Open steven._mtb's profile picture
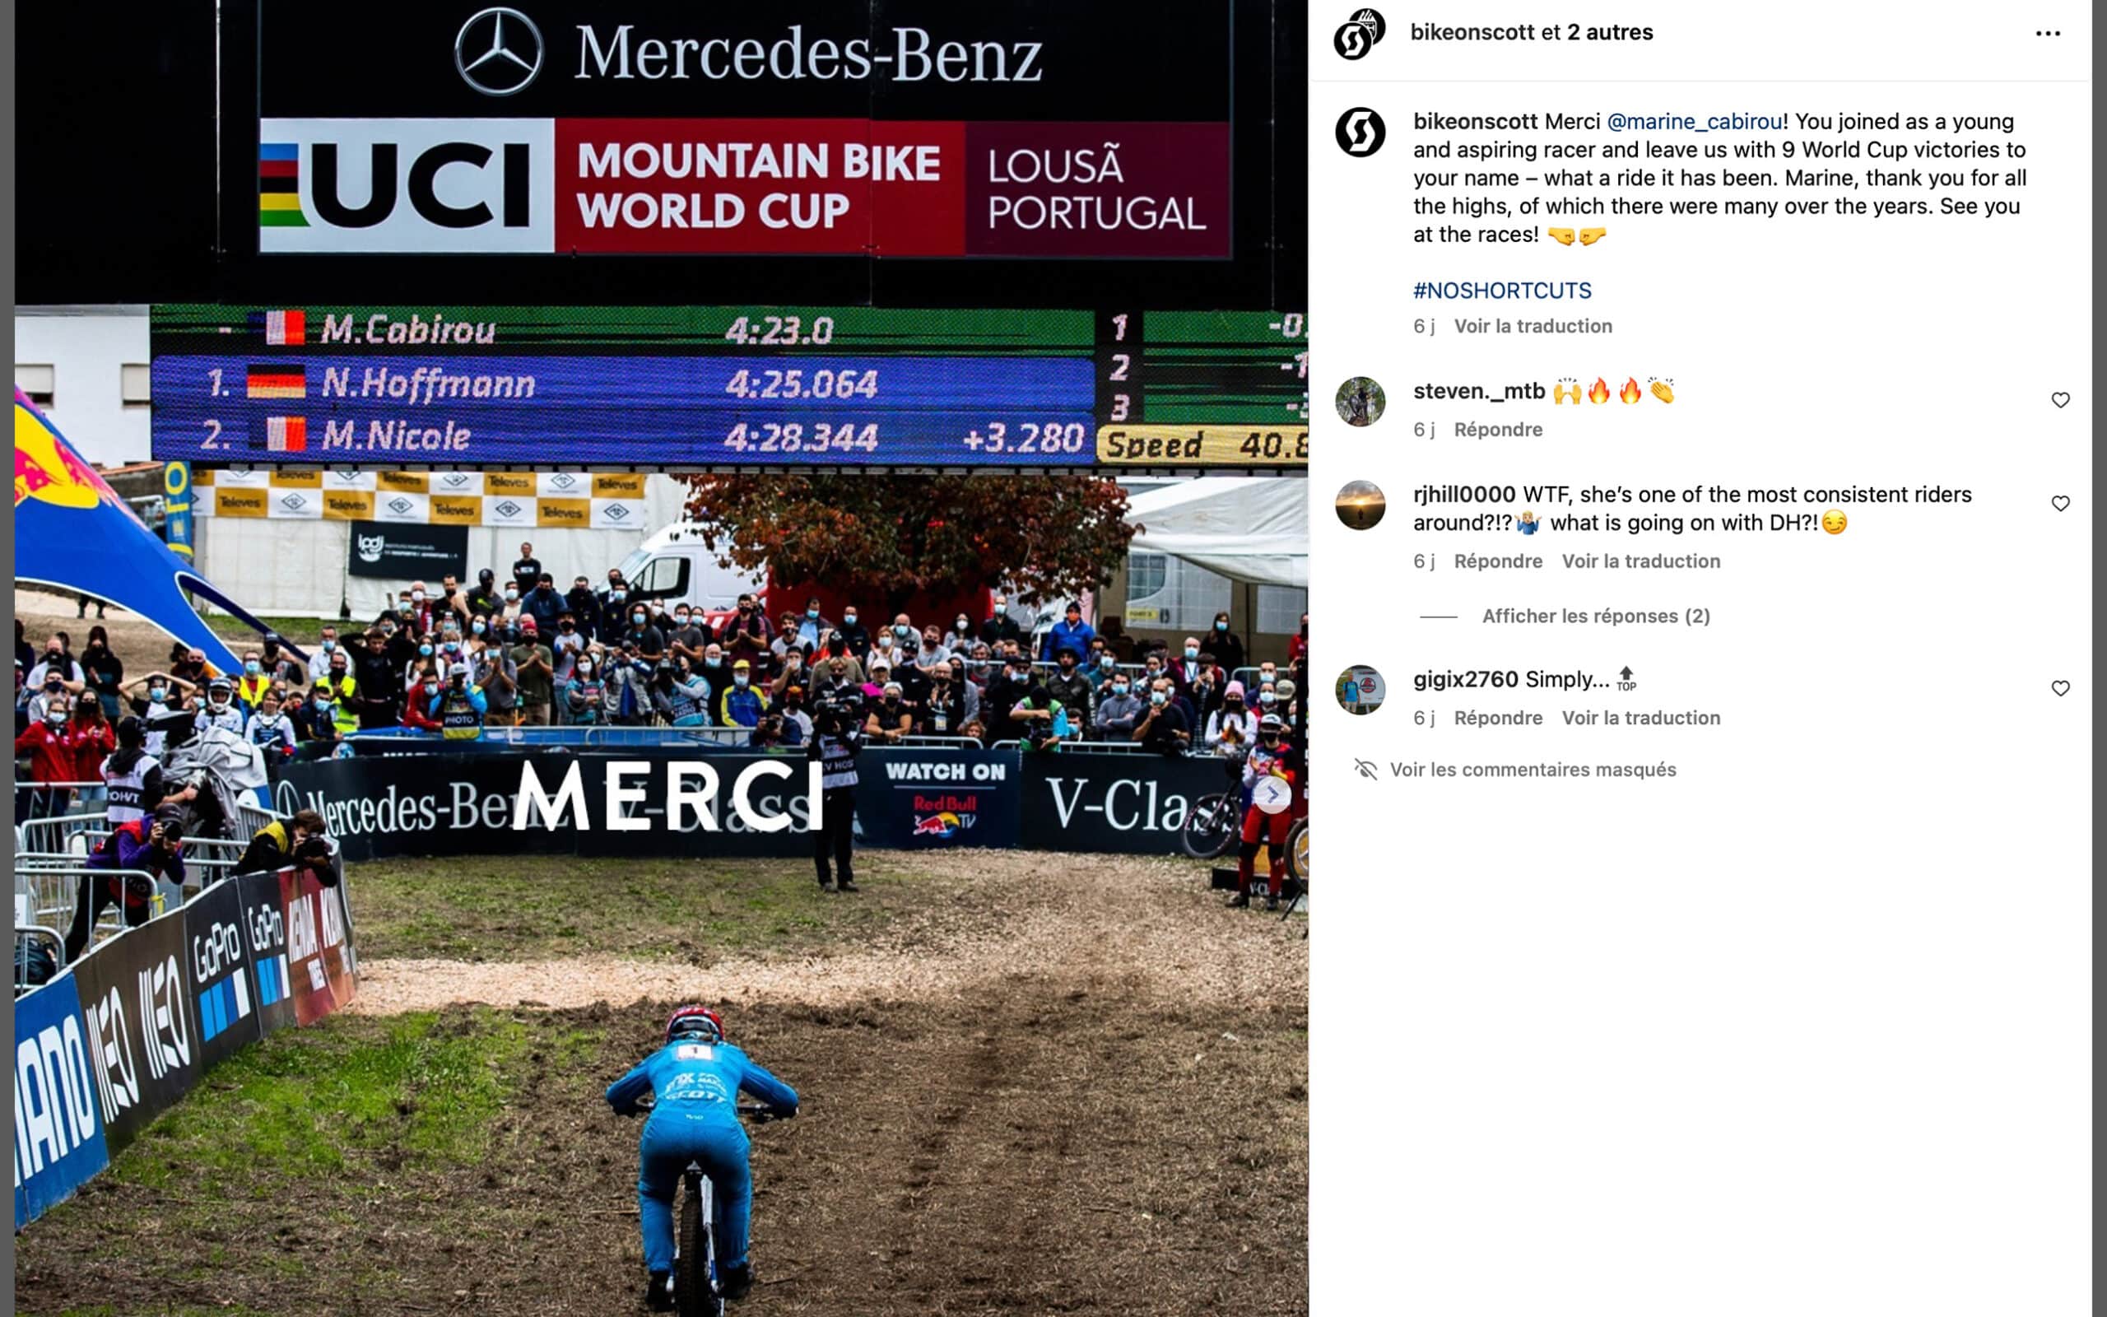This screenshot has height=1317, width=2107. (x=1360, y=402)
